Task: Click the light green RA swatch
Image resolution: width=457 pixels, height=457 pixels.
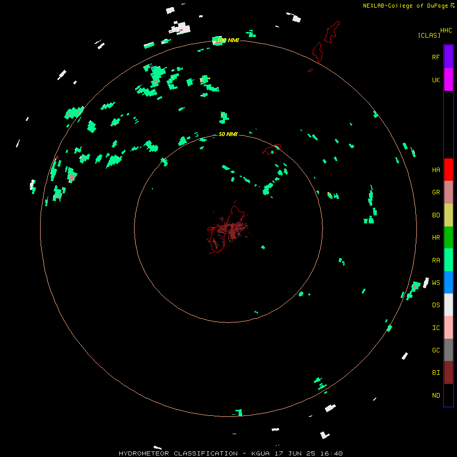Action: pyautogui.click(x=448, y=260)
